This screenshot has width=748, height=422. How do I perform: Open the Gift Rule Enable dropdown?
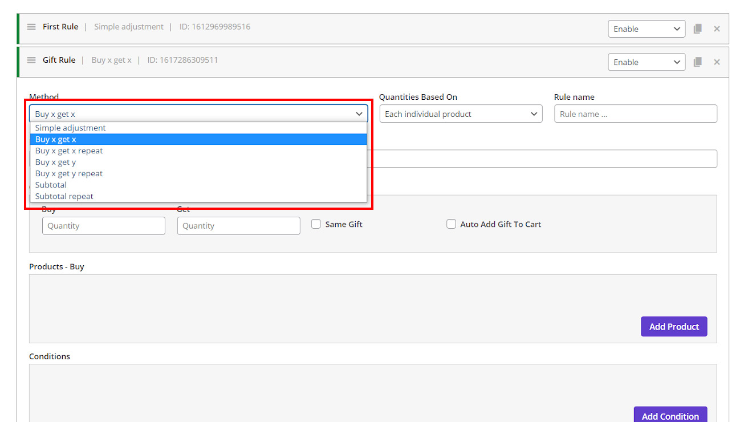[x=646, y=62]
